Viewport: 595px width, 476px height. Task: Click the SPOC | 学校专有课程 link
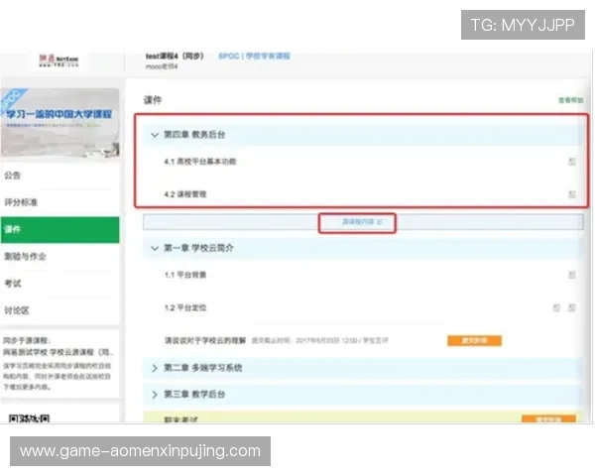pyautogui.click(x=254, y=57)
